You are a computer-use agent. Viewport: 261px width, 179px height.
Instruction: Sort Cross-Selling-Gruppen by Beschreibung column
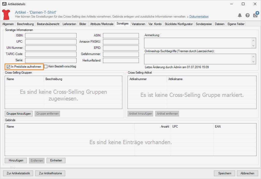coord(83,79)
